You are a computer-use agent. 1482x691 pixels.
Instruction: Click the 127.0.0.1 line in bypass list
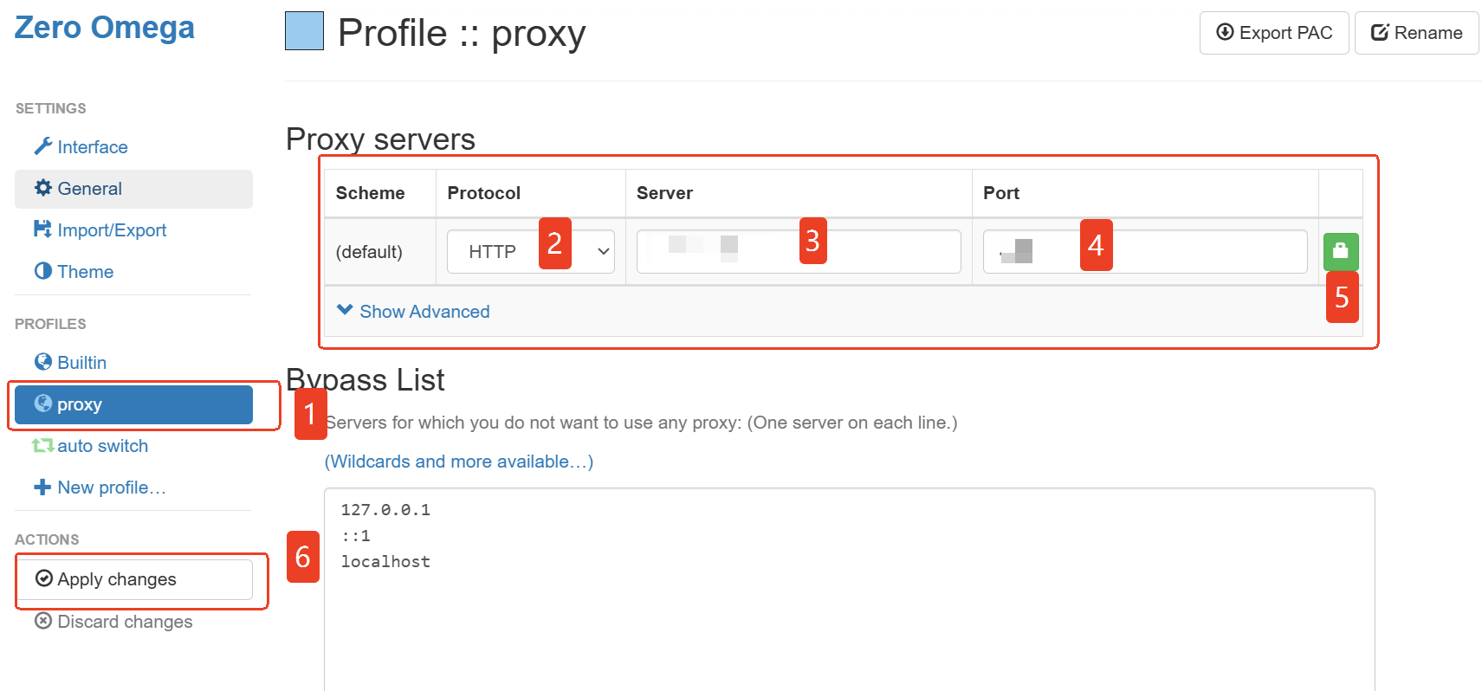(385, 510)
